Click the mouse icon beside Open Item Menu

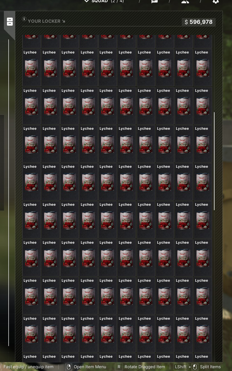pos(69,367)
